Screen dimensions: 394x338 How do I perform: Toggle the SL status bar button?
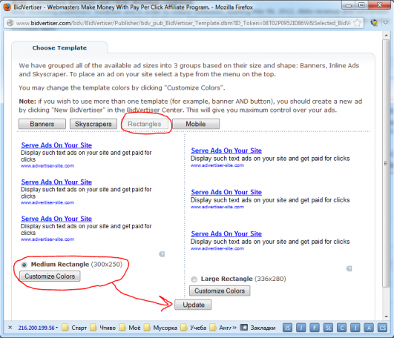click(328, 328)
